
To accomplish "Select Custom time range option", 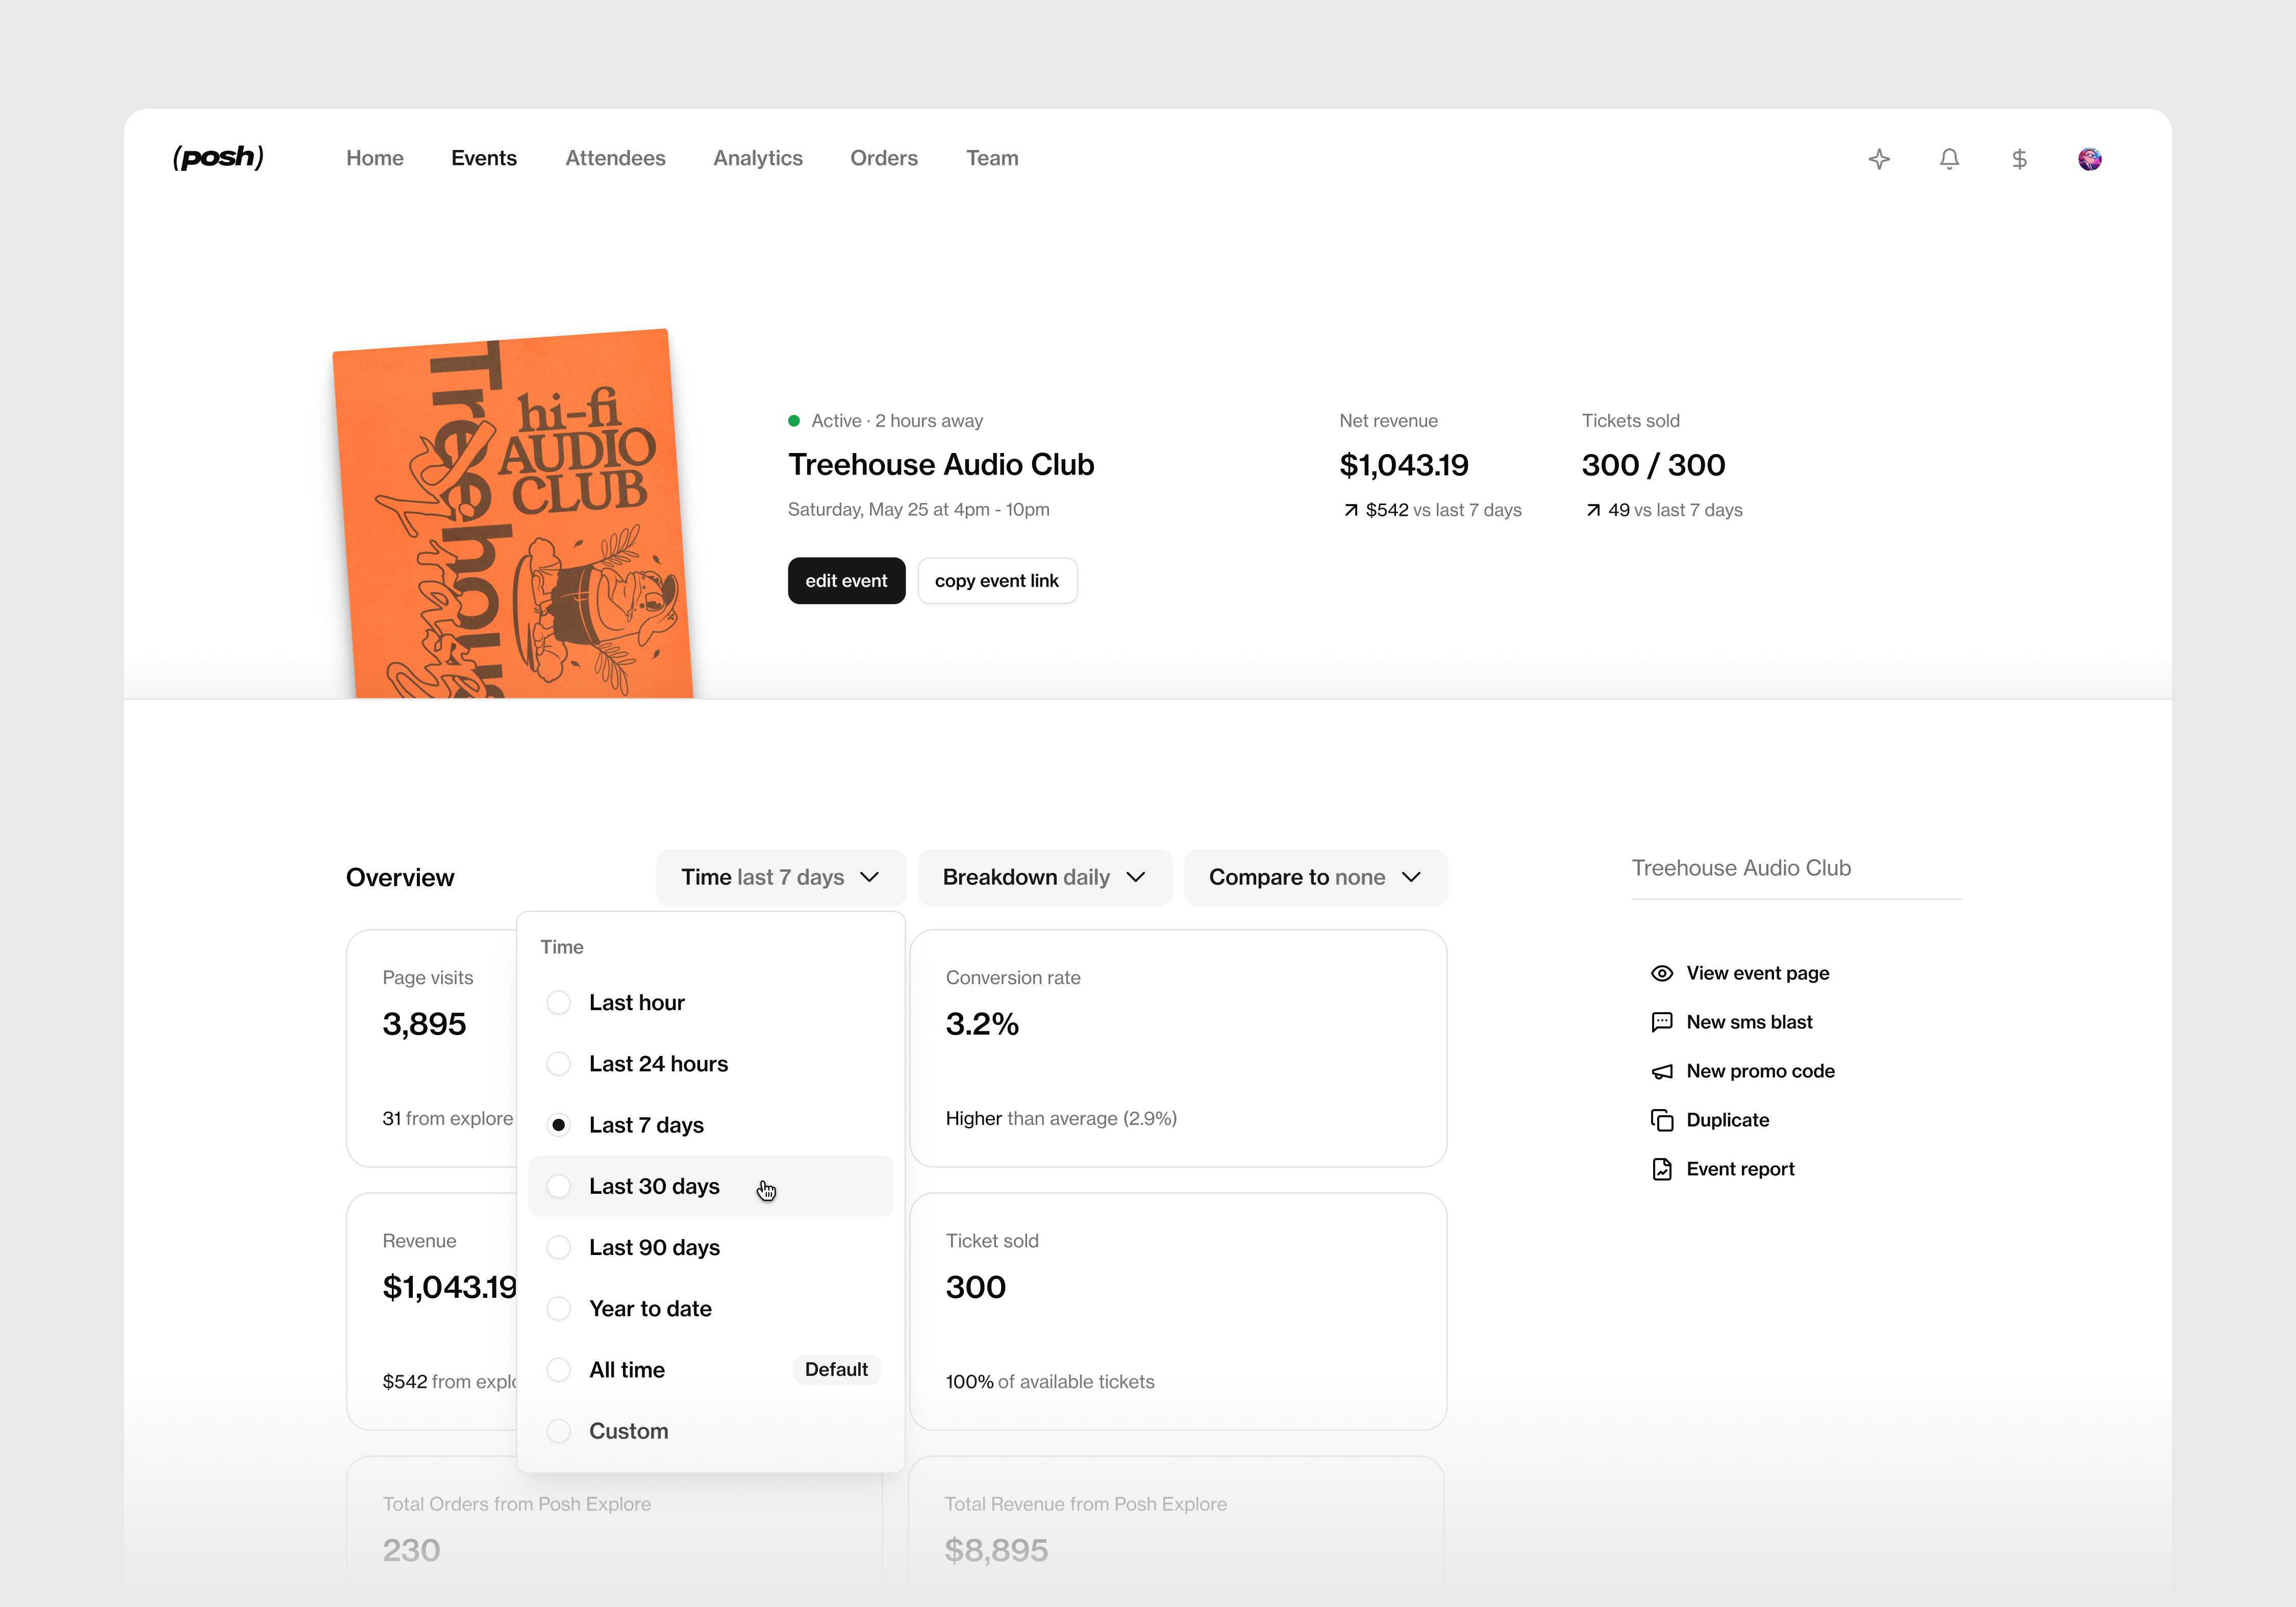I will tap(710, 1431).
